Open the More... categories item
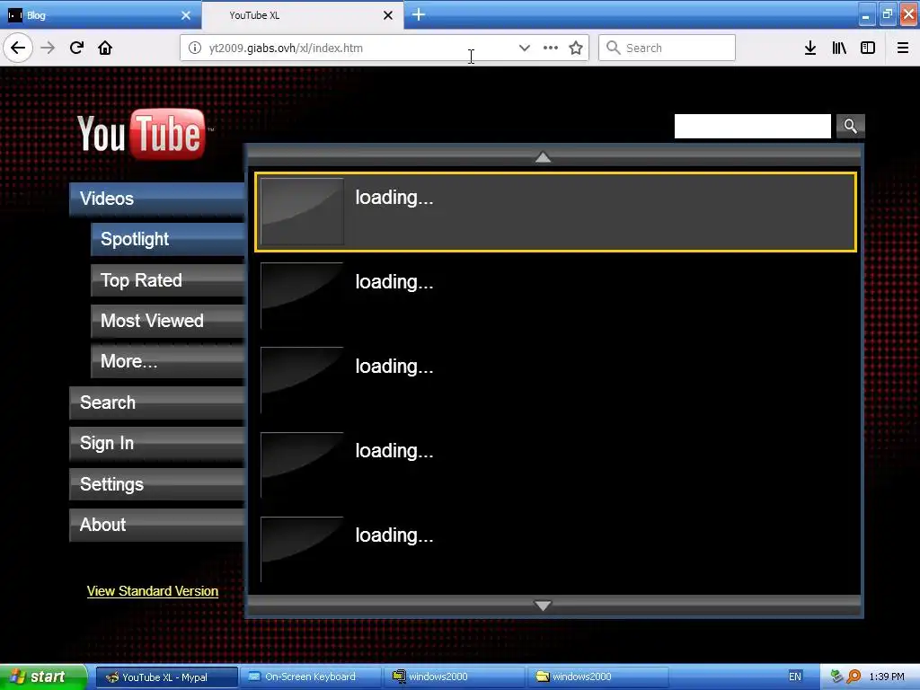Image resolution: width=920 pixels, height=690 pixels. click(x=167, y=361)
